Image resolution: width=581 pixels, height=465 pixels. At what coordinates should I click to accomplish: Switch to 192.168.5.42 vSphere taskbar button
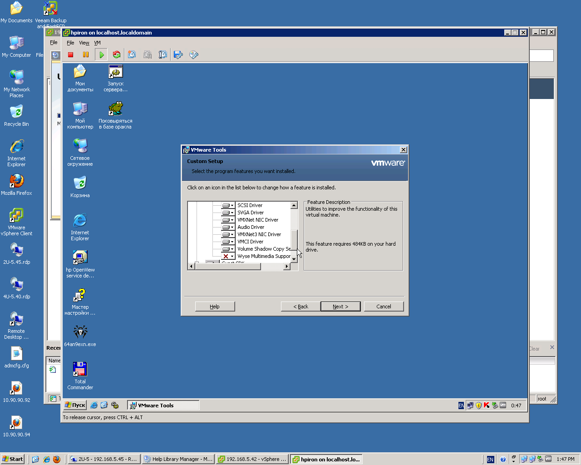252,459
